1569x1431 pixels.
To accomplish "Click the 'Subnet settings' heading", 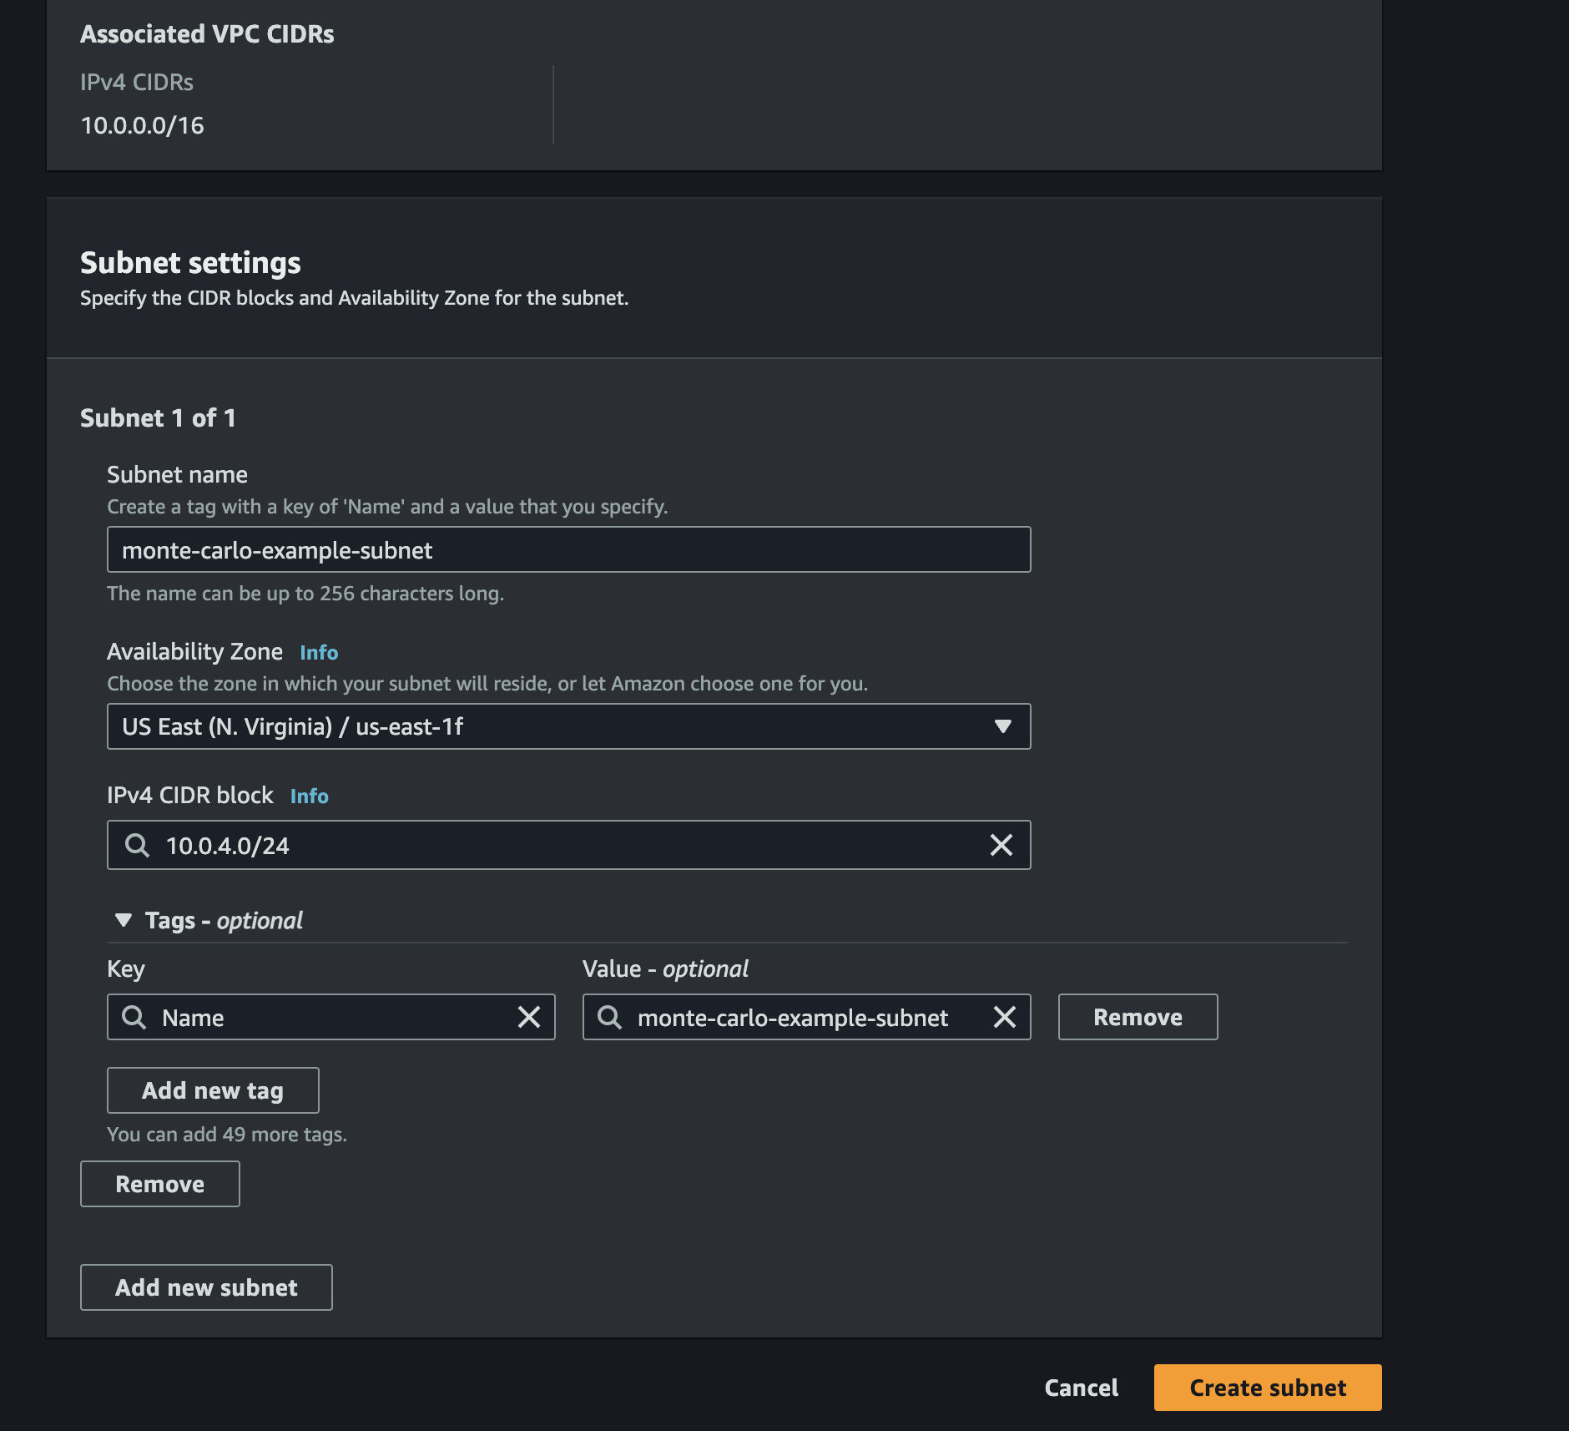I will pyautogui.click(x=190, y=262).
